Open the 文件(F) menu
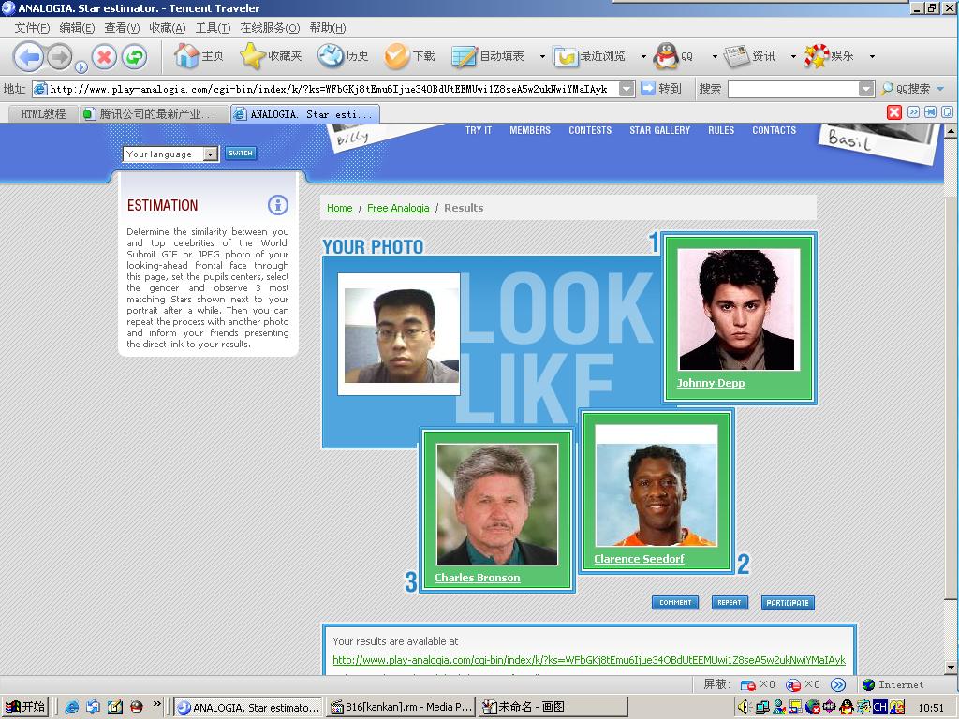The width and height of the screenshot is (959, 719). point(32,28)
